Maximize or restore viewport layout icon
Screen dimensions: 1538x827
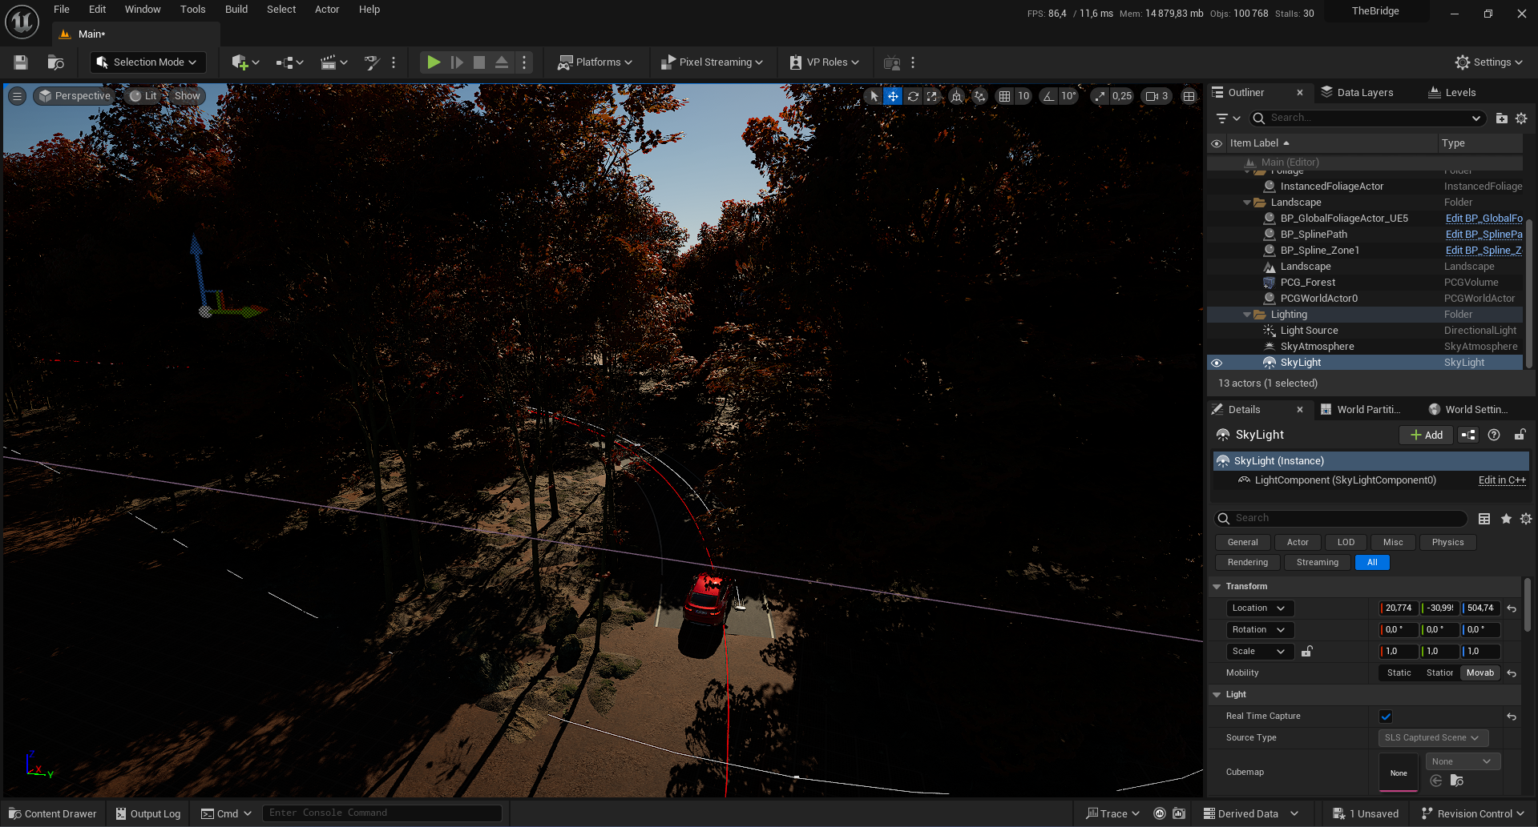(x=1189, y=96)
